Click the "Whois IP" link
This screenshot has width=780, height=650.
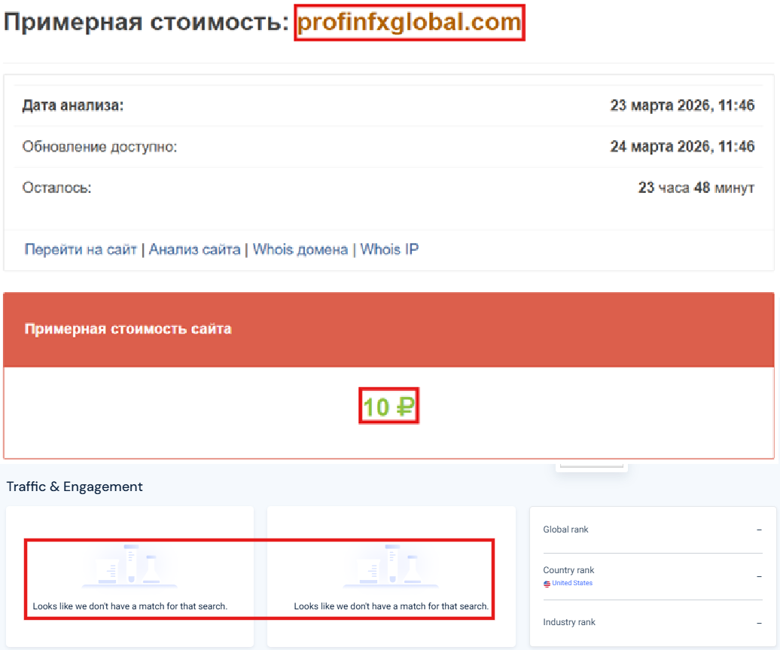tap(388, 249)
